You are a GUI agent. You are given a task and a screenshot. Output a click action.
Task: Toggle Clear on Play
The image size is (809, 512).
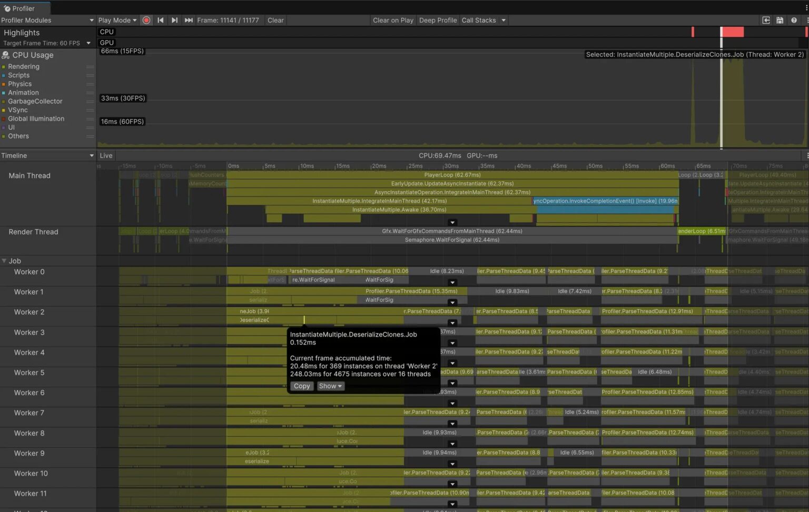393,20
